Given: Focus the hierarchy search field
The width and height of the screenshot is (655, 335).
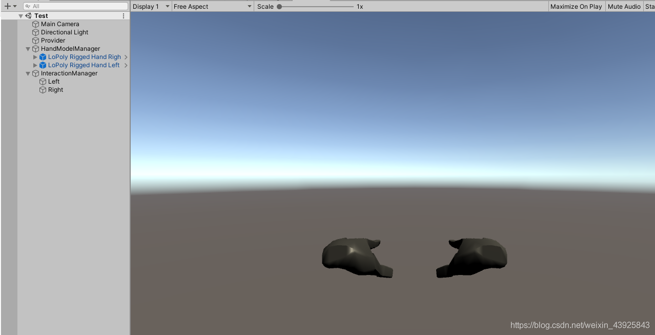Looking at the screenshot, I should pyautogui.click(x=75, y=6).
